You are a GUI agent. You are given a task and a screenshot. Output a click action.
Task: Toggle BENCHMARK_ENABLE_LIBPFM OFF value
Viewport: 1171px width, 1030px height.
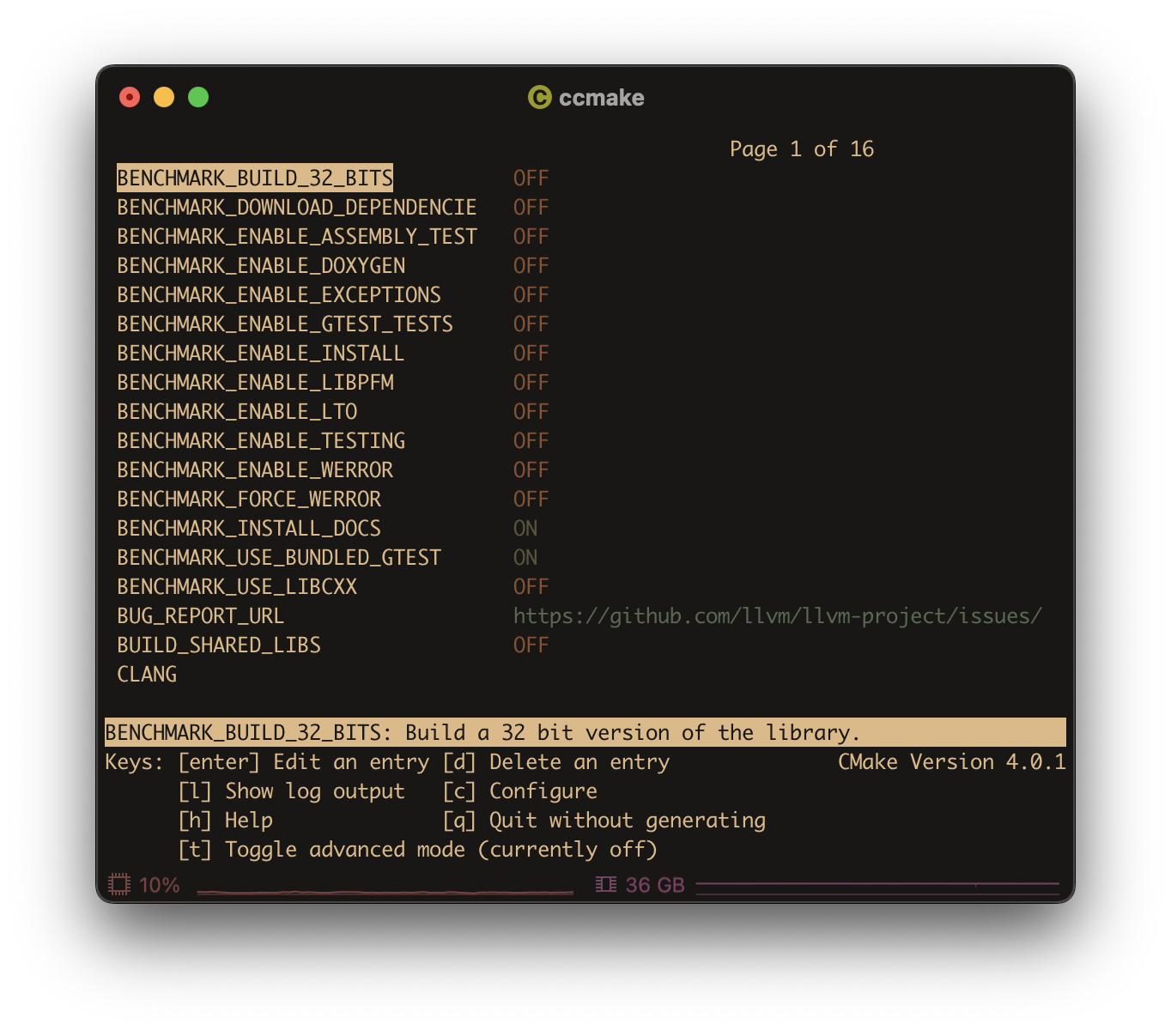coord(531,382)
